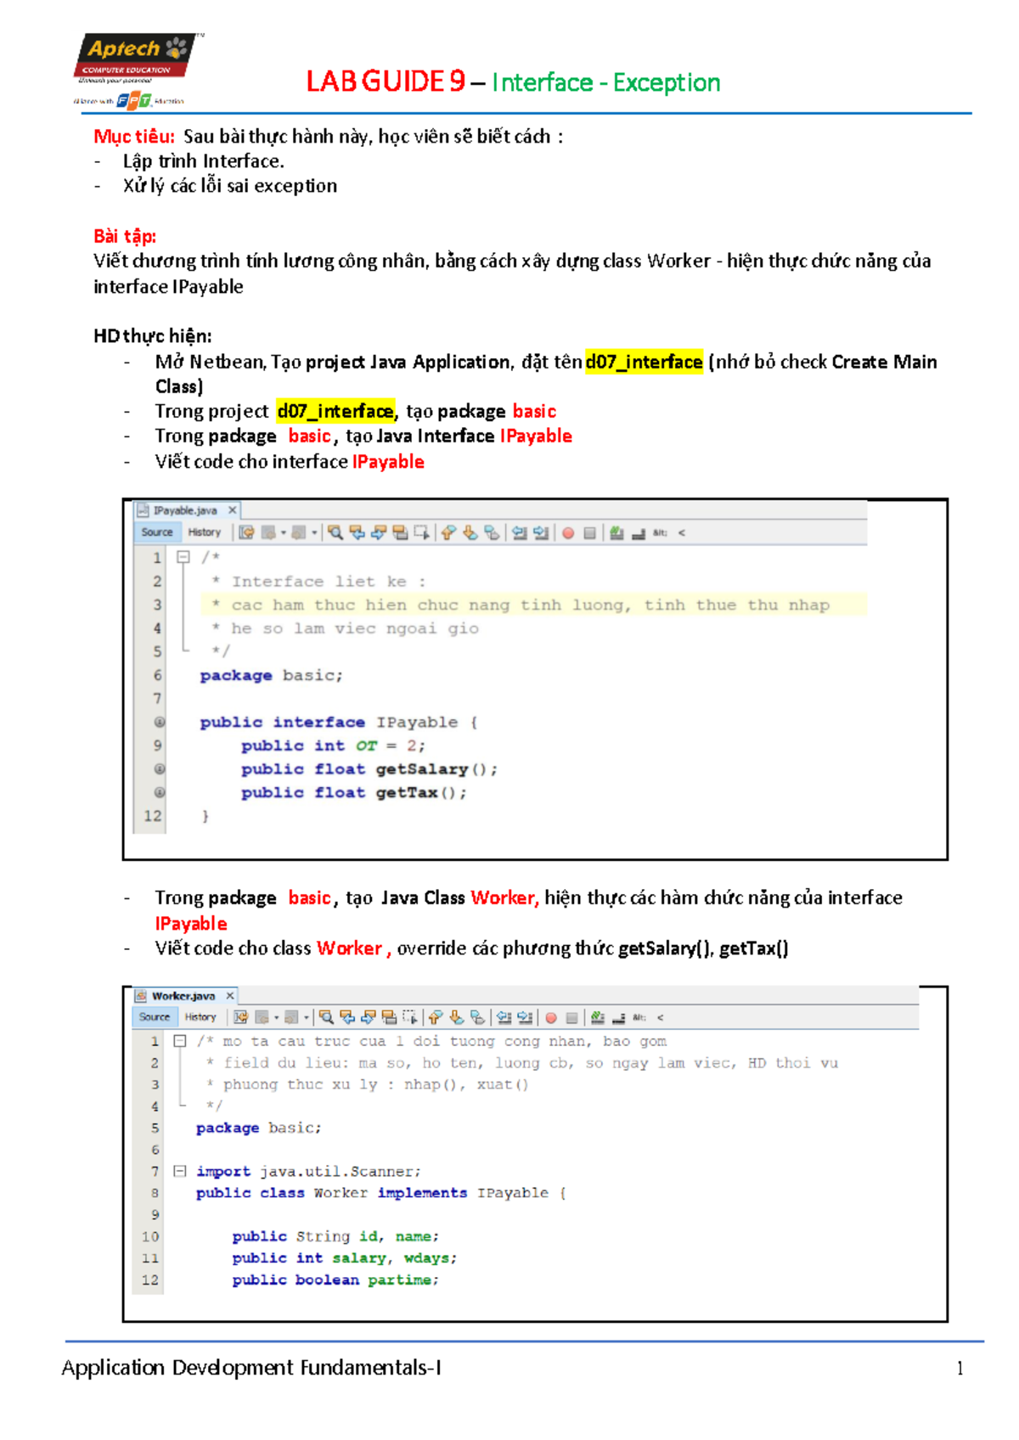Viewport: 1019px width, 1440px height.
Task: Click Find Previous Occurrence in IPayable toolbar
Action: click(357, 532)
